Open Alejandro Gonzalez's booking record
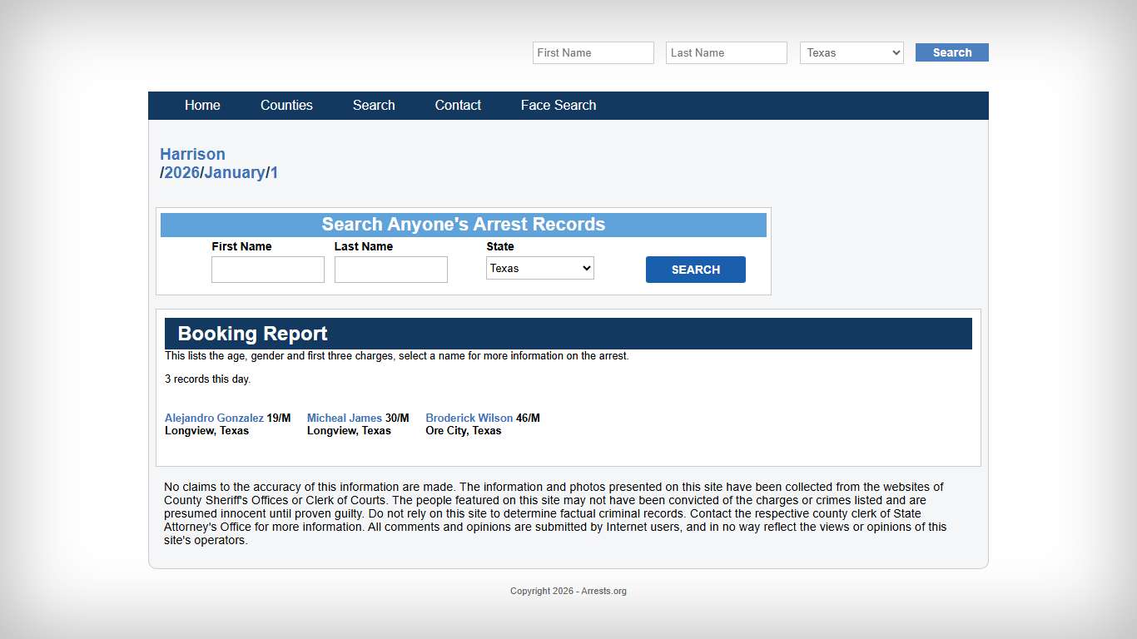This screenshot has width=1137, height=639. [214, 418]
